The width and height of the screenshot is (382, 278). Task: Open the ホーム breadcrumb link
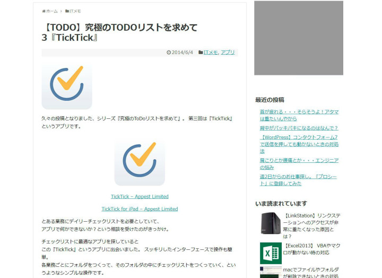click(x=51, y=11)
